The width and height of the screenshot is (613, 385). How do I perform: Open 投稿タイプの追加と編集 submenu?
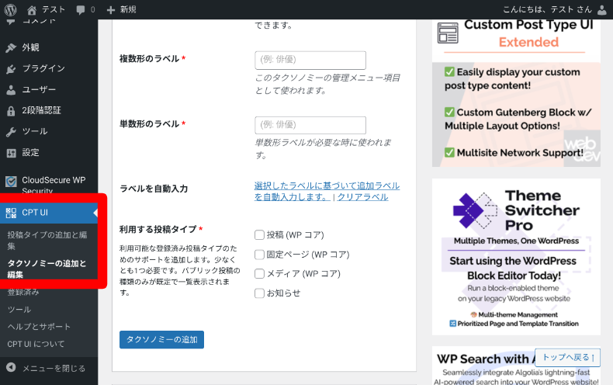pos(47,240)
